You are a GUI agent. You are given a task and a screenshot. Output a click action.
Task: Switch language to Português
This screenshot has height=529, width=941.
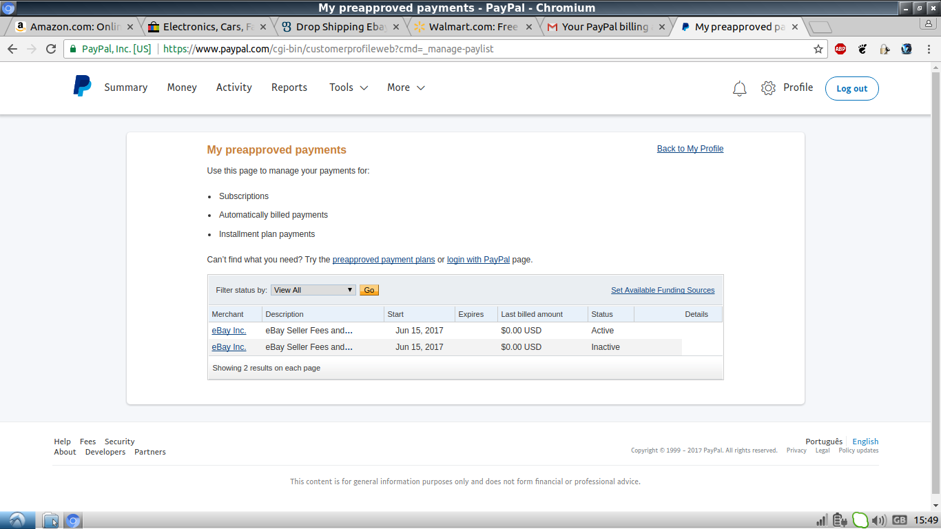pos(824,442)
